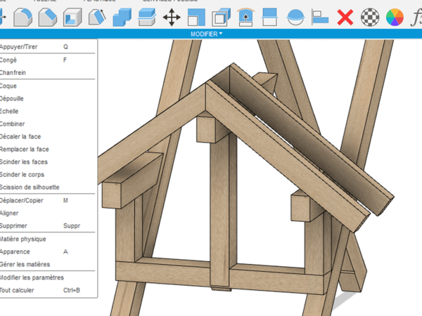Open the Appearance color wheel icon

click(395, 17)
